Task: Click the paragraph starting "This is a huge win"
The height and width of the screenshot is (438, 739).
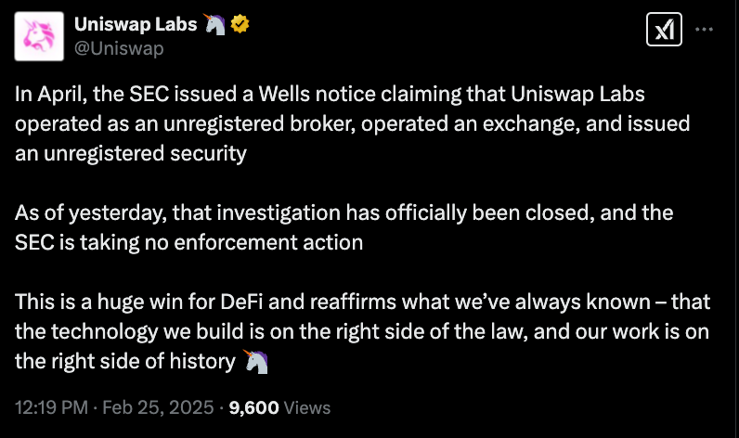Action: [353, 332]
